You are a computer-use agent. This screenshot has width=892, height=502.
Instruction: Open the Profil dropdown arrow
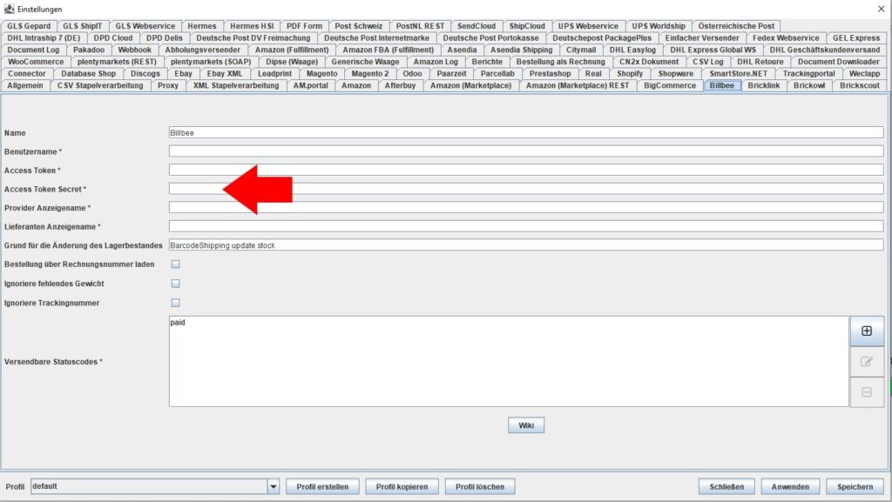tap(273, 486)
